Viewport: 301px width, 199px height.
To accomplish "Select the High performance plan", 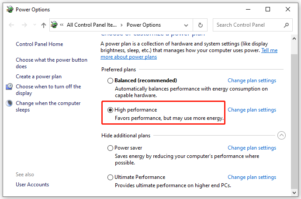I will 110,110.
